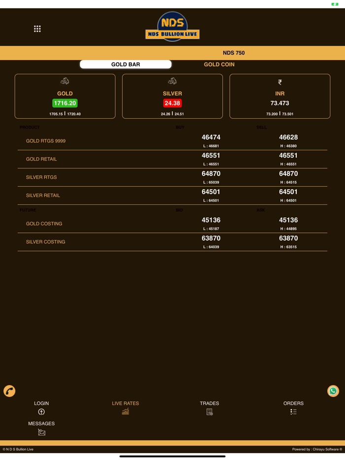This screenshot has height=460, width=345.
Task: Tap the Orders list icon
Action: pos(293,412)
